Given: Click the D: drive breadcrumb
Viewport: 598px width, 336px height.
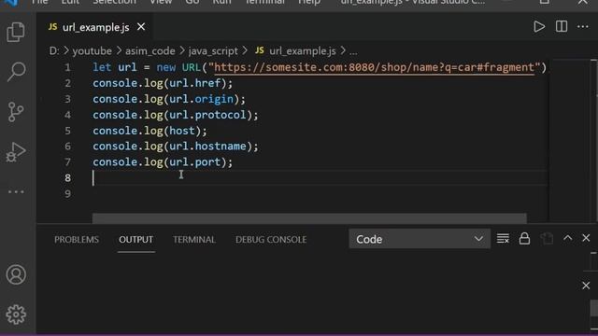Looking at the screenshot, I should coord(54,50).
